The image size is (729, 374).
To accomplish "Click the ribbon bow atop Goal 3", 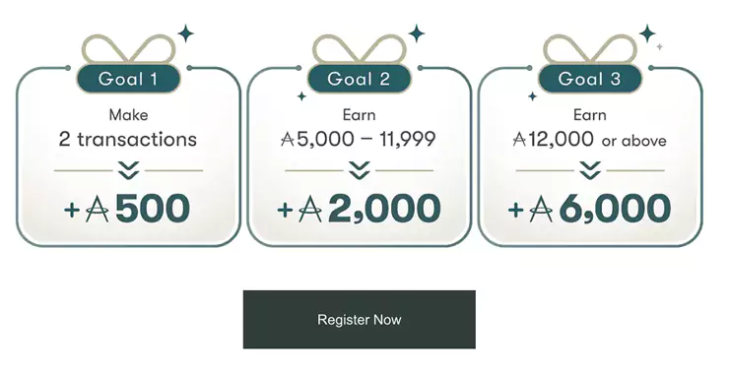I will coord(589,48).
